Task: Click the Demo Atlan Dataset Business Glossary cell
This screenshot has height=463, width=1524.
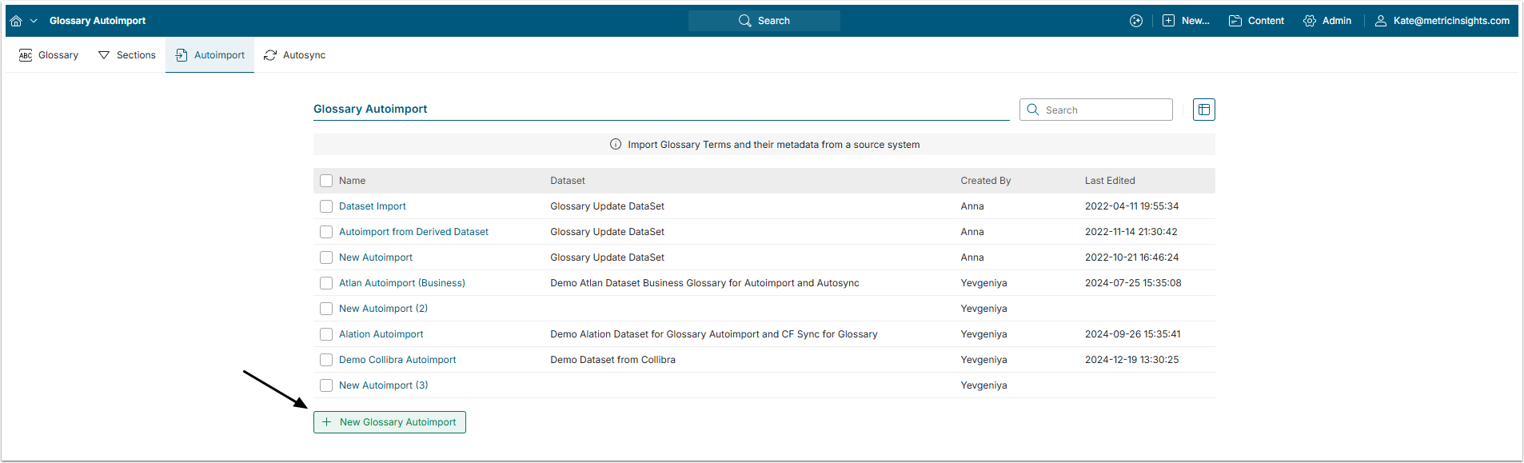Action: (704, 283)
